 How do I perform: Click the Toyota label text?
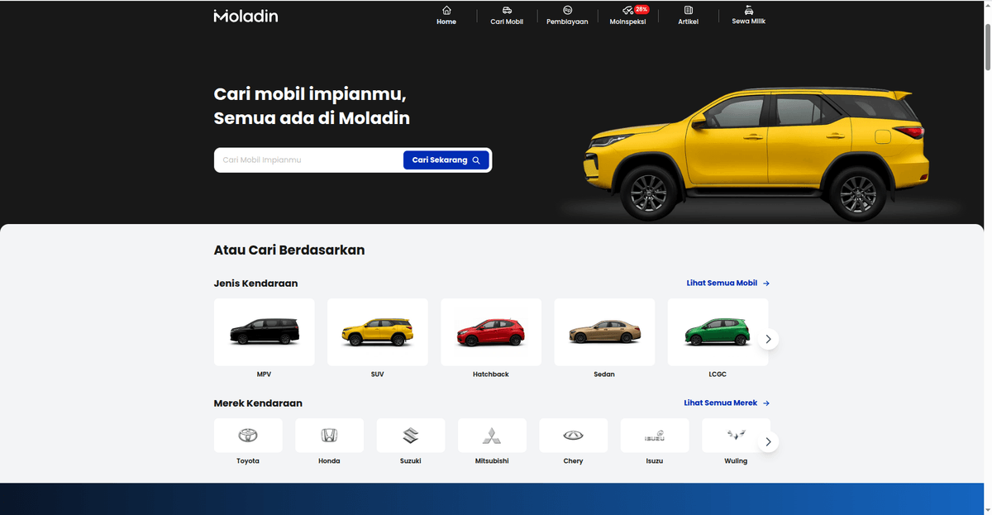[248, 461]
